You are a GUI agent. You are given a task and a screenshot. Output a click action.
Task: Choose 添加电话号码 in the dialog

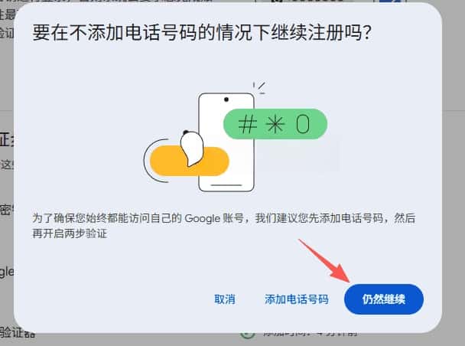pos(297,299)
